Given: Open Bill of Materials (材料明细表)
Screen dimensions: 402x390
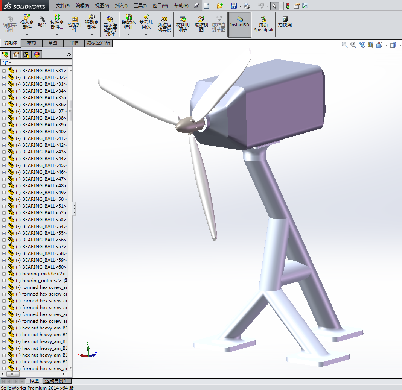Looking at the screenshot, I should coord(183,24).
